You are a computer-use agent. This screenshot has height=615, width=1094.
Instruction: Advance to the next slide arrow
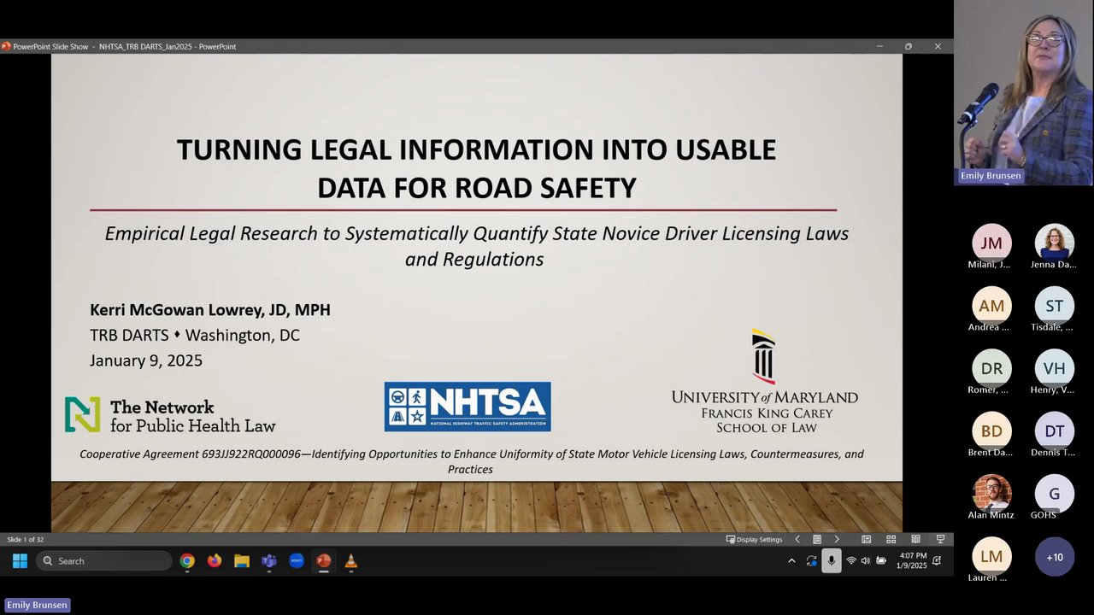837,539
